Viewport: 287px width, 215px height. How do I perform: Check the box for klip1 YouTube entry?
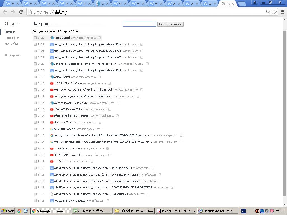pos(35,123)
